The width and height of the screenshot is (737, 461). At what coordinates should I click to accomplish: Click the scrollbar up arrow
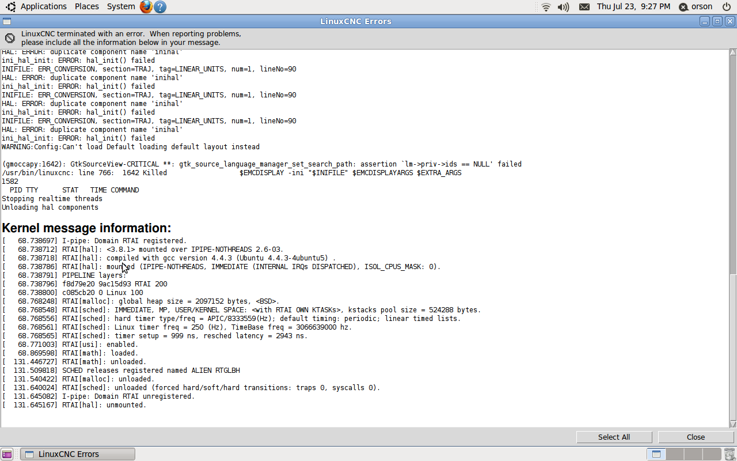click(x=733, y=52)
